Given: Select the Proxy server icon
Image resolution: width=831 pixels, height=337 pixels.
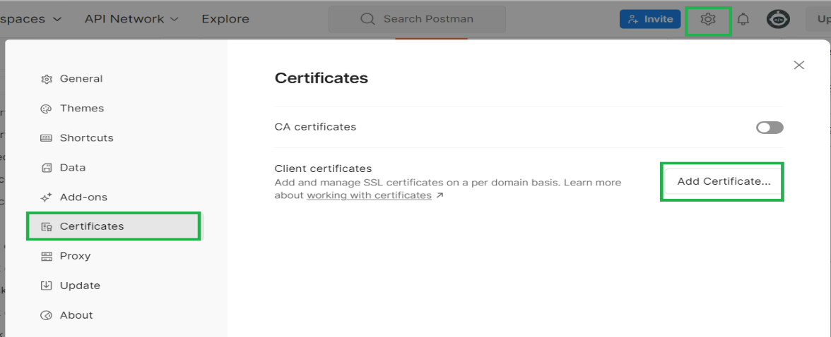Looking at the screenshot, I should pyautogui.click(x=47, y=256).
